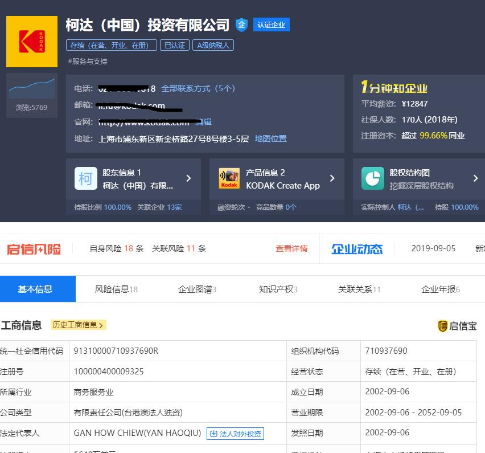
Task: Click the 浏览:5769 view count
Action: click(x=31, y=108)
